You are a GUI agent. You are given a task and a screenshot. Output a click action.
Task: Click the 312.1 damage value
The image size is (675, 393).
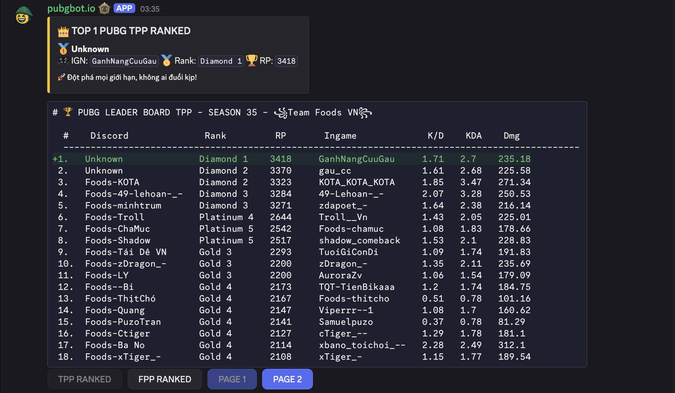click(512, 345)
